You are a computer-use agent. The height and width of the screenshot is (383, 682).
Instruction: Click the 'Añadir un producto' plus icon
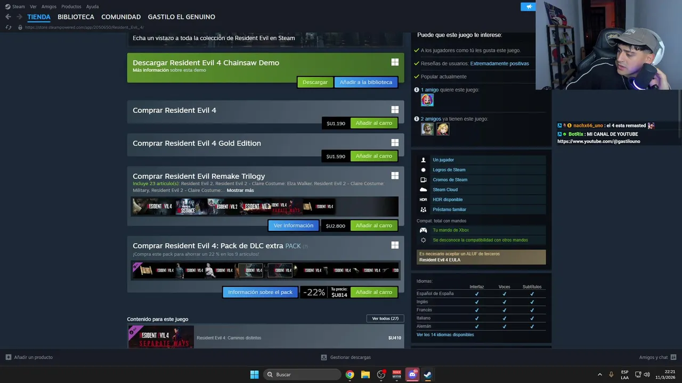click(x=8, y=357)
